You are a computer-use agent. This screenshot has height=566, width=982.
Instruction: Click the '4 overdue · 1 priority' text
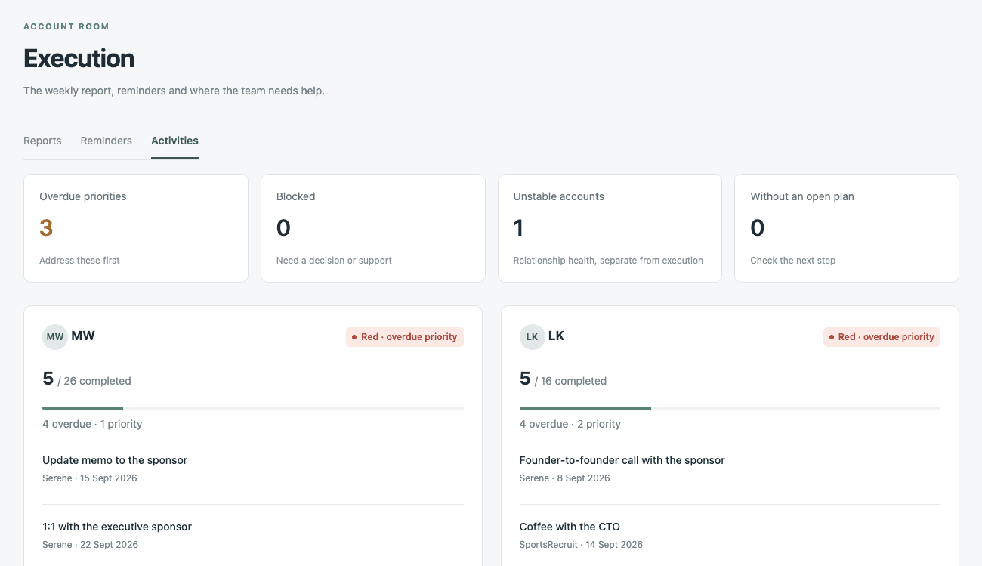click(x=92, y=424)
